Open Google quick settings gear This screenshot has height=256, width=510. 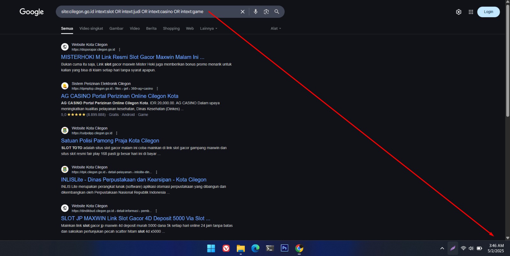458,12
